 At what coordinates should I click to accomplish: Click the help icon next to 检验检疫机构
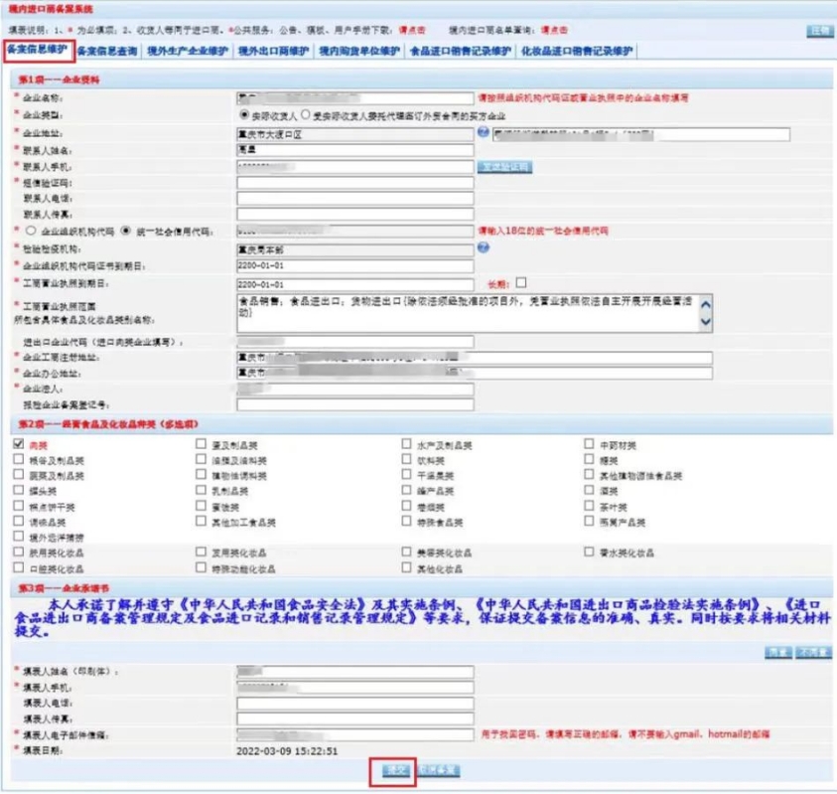[x=483, y=248]
